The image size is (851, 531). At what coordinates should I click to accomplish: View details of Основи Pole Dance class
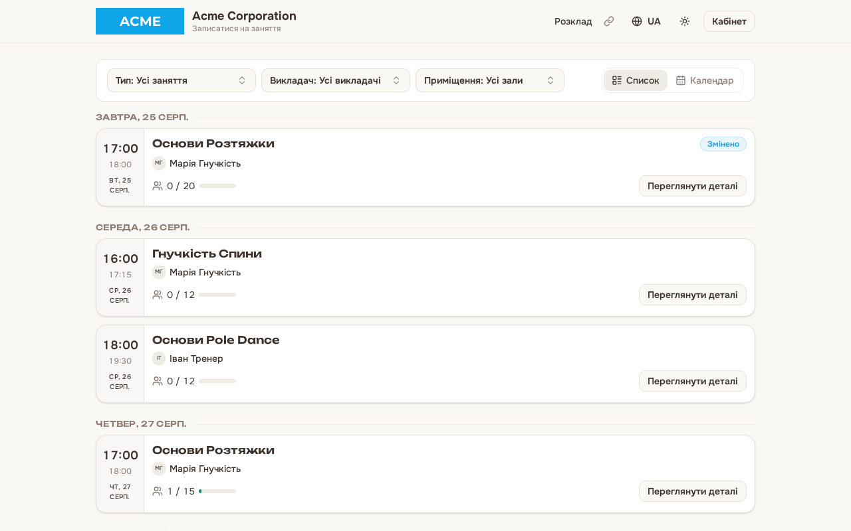[x=693, y=381]
